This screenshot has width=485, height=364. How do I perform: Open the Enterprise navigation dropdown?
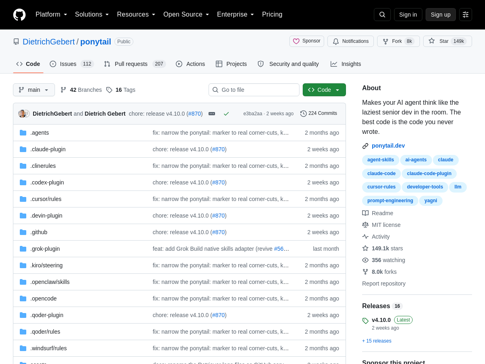coord(236,15)
